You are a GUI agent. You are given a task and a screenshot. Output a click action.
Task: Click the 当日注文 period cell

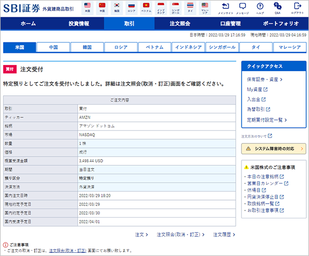[x=157, y=170]
